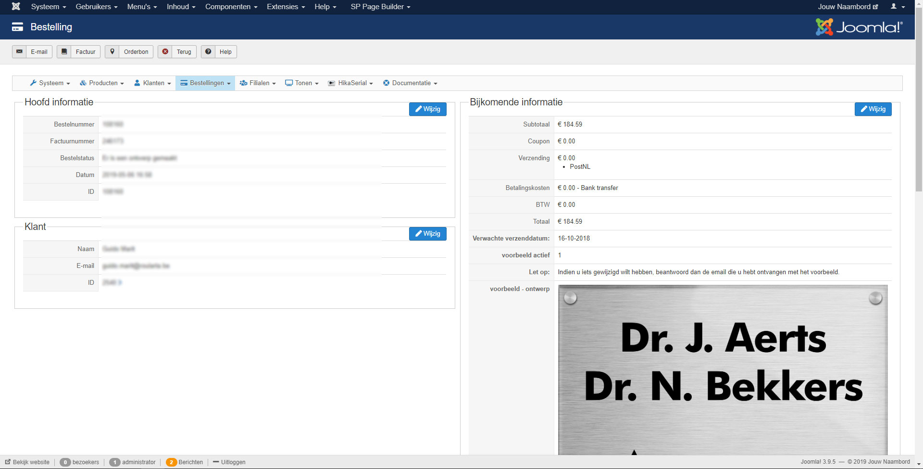Click the PostNL shipping method text
The image size is (923, 469).
[x=580, y=166]
